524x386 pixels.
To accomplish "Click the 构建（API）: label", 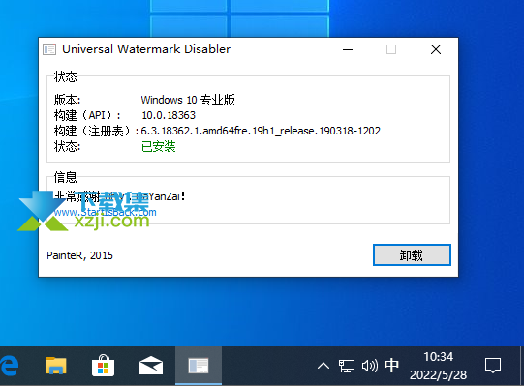I will click(87, 115).
